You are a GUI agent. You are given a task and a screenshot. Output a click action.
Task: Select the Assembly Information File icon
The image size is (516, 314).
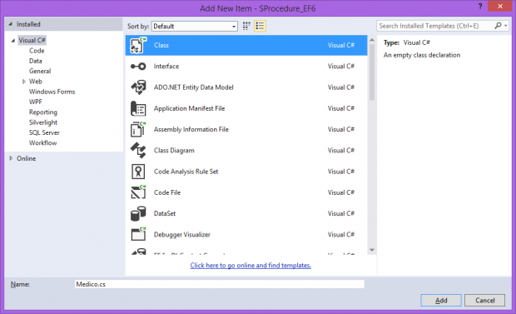coord(138,129)
